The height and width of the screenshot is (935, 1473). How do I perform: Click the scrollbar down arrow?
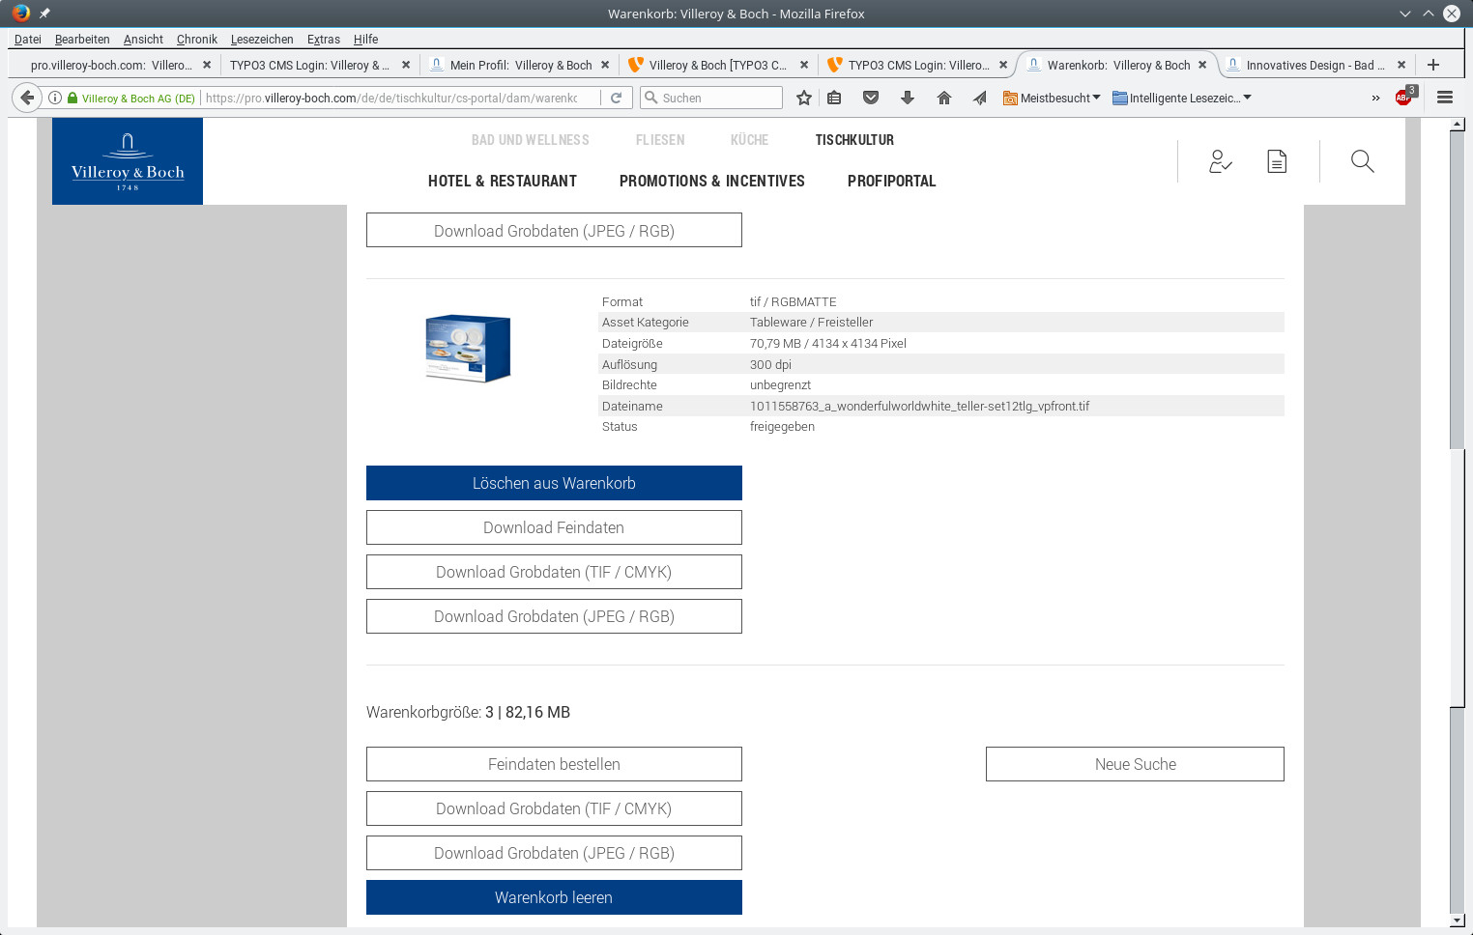tap(1458, 921)
